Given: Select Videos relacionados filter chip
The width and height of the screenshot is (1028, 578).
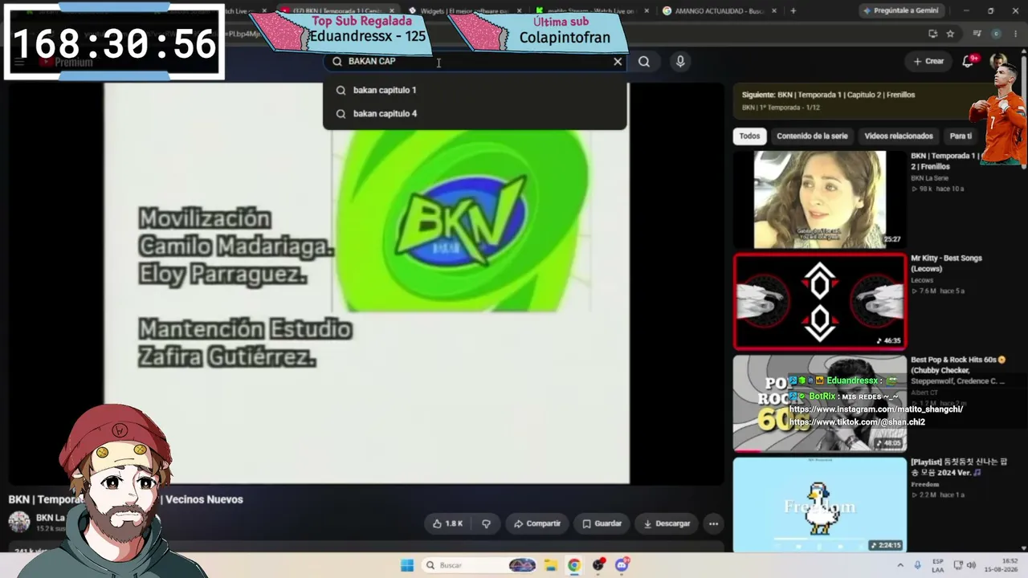Looking at the screenshot, I should click(899, 136).
